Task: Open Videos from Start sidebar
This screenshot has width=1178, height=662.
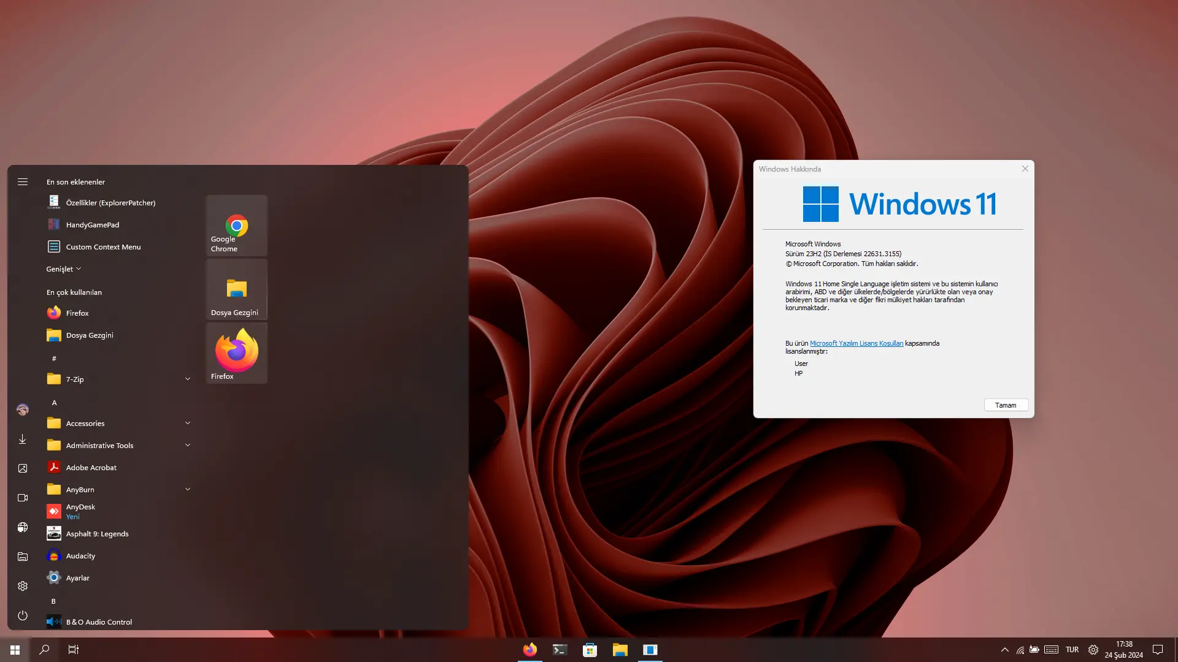Action: point(23,498)
